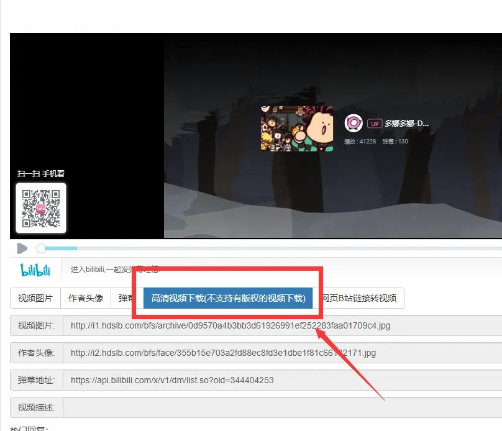Click the 播放 41228 play count

click(x=360, y=142)
